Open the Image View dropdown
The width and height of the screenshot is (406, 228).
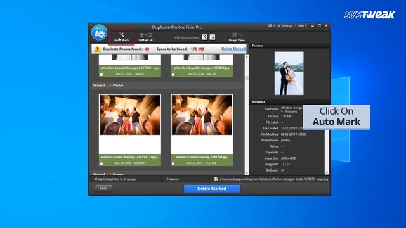coord(237,37)
